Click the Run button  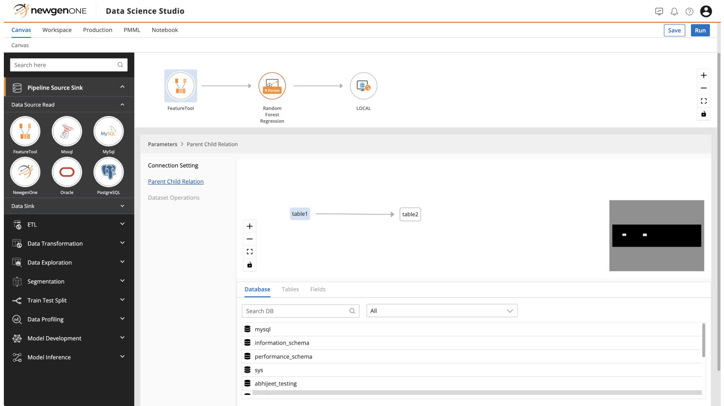pos(700,30)
